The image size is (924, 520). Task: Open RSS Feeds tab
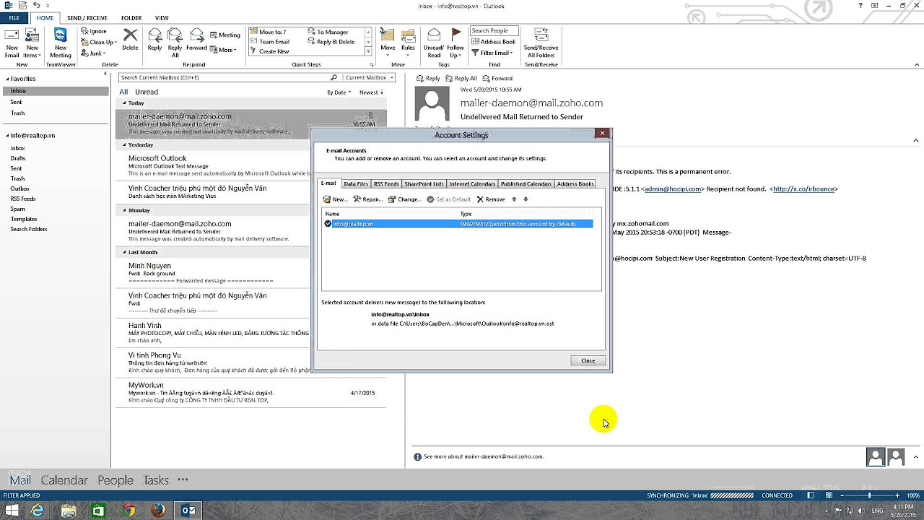(x=386, y=184)
